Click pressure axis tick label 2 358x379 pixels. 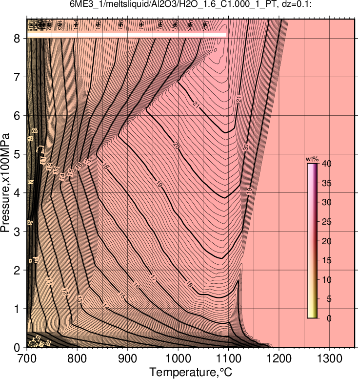click(x=17, y=270)
